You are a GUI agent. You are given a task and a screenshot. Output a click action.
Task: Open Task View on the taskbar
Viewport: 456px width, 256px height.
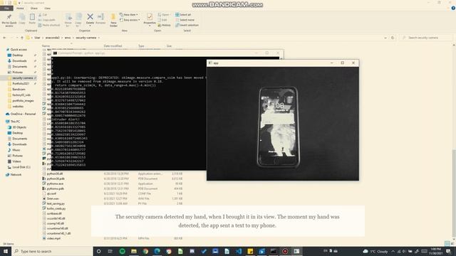coord(110,251)
